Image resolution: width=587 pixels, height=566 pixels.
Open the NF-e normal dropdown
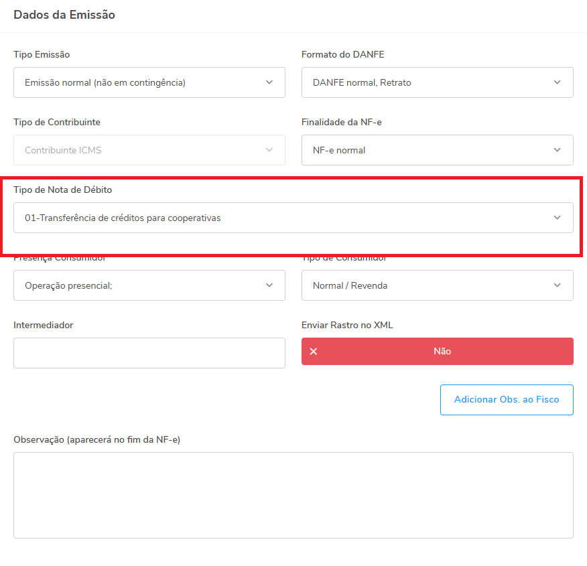coord(438,150)
